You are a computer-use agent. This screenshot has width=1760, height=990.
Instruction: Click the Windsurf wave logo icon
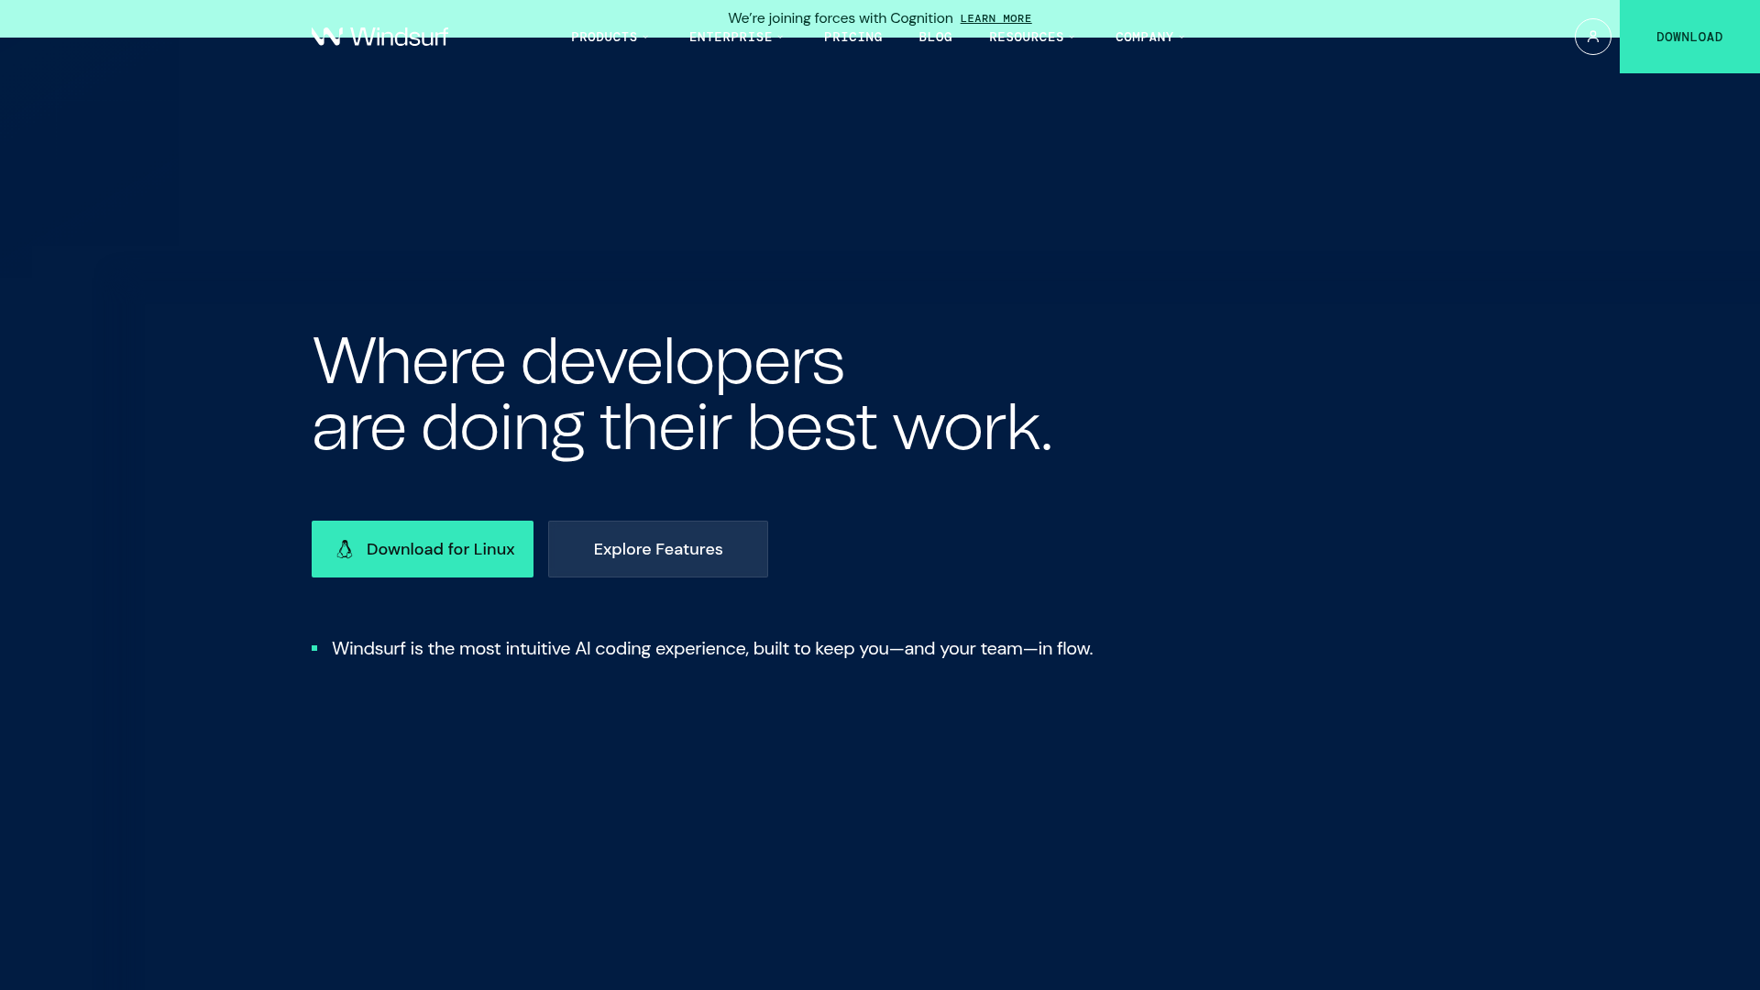[326, 37]
